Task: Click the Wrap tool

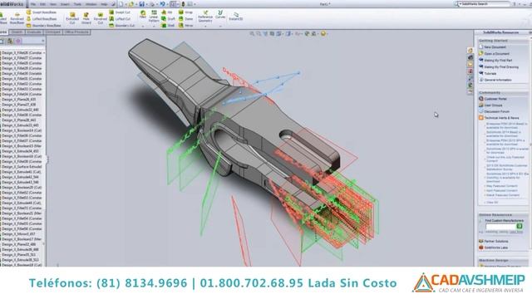Action: click(x=185, y=12)
